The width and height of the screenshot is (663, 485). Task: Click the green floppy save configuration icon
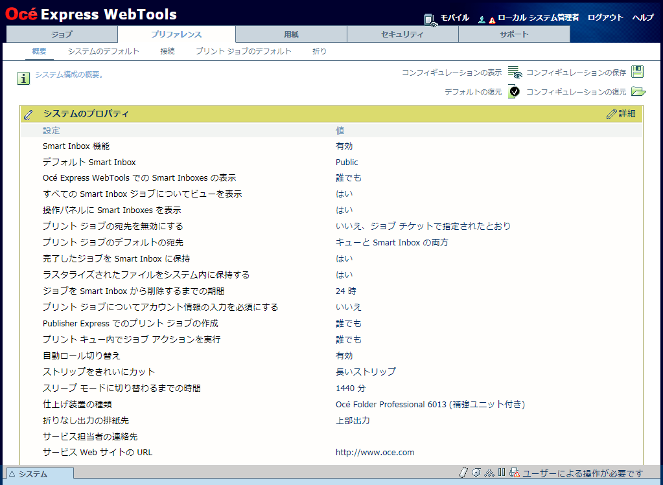[637, 72]
